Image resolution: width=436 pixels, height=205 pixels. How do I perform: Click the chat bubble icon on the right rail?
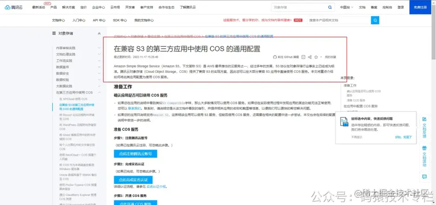[x=424, y=176]
